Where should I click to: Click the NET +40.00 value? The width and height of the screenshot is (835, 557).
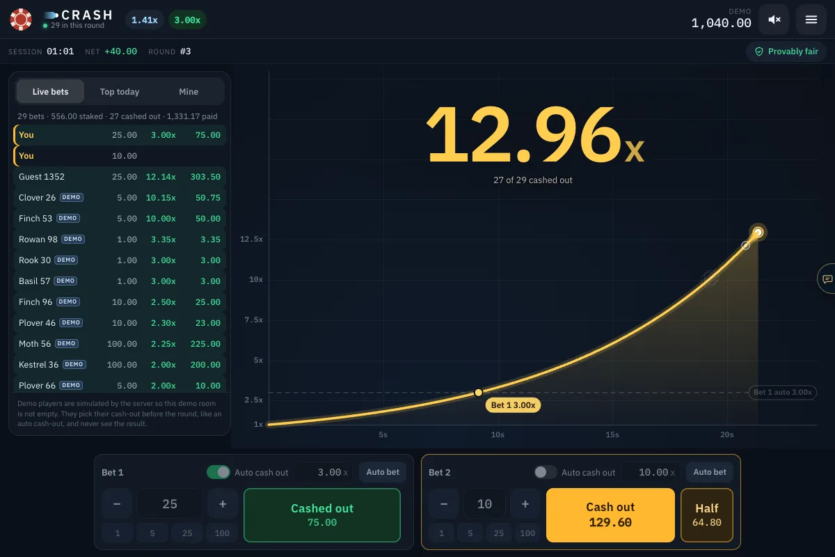pyautogui.click(x=120, y=52)
